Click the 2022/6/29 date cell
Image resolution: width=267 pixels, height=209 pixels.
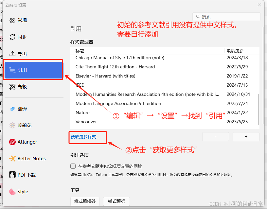pyautogui.click(x=237, y=67)
